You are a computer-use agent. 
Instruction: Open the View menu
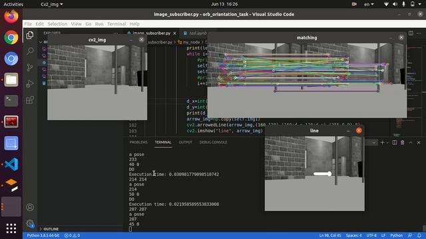pyautogui.click(x=77, y=24)
